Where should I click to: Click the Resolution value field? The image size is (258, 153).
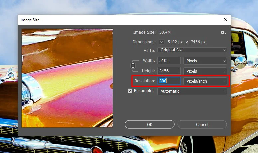pos(169,81)
